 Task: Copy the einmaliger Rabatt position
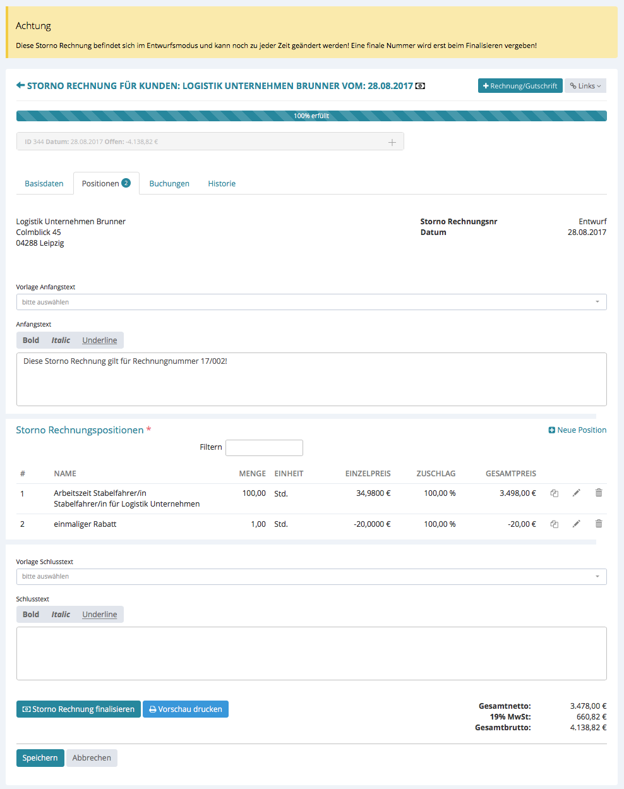coord(554,524)
